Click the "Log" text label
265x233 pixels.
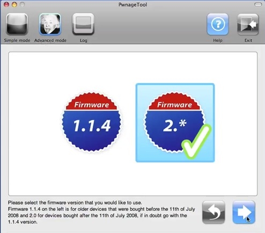click(x=84, y=41)
